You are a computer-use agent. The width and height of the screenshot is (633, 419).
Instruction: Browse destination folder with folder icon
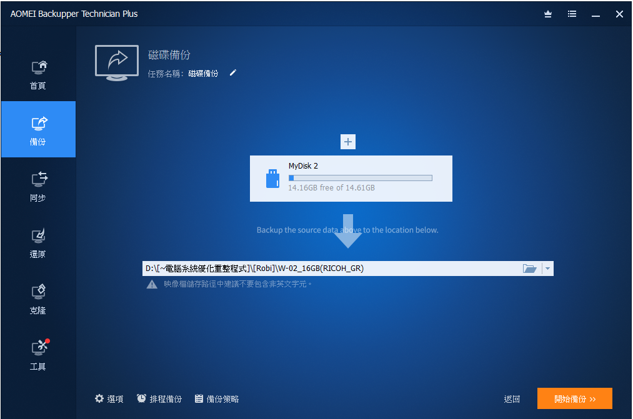pyautogui.click(x=530, y=269)
